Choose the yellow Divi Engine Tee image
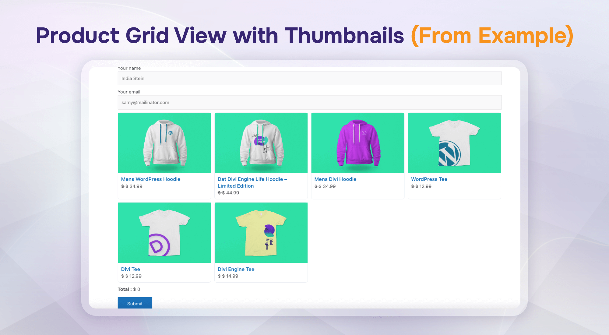 point(261,233)
